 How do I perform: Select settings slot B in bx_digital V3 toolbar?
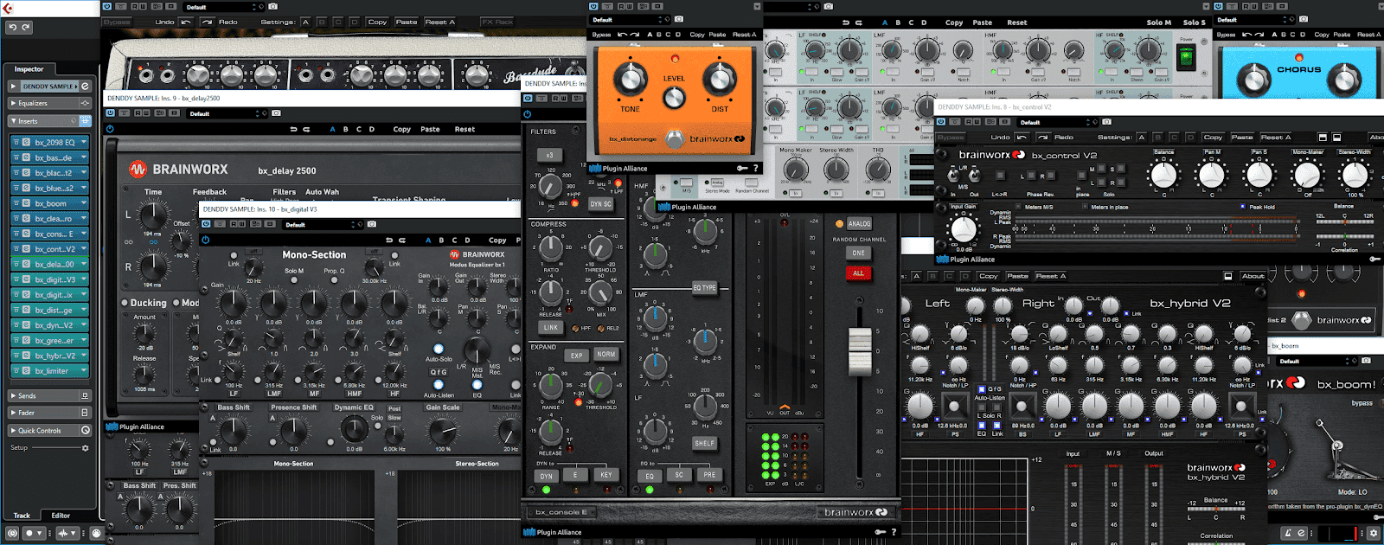441,240
